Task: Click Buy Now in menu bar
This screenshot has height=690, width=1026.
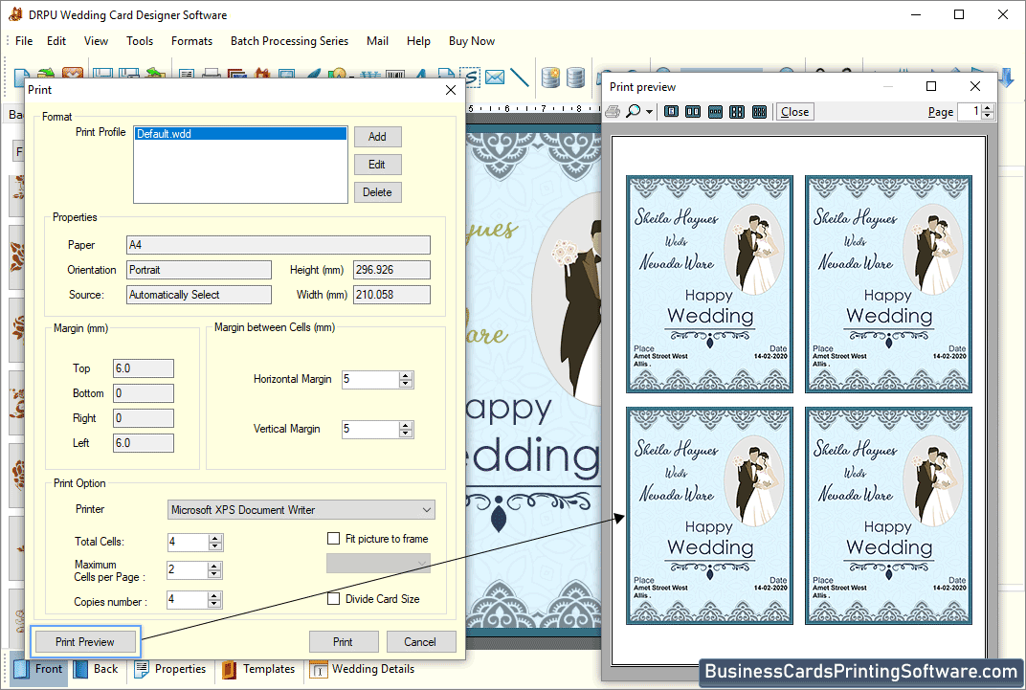Action: click(x=472, y=40)
